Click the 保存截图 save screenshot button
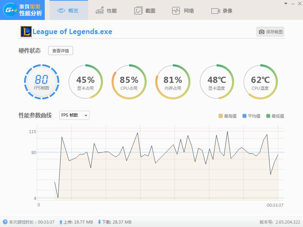The image size is (303, 227). 270,31
